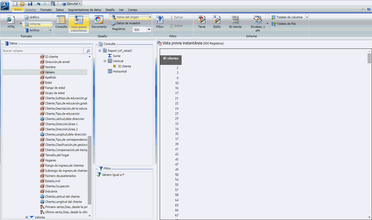Open the Segmentadores de datos tab

coord(85,10)
